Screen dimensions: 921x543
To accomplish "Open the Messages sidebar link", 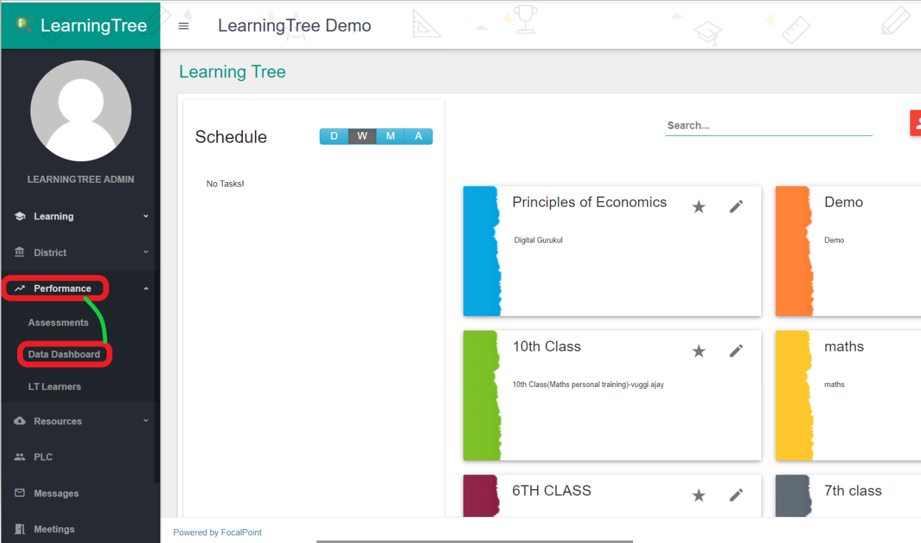I will [x=56, y=494].
